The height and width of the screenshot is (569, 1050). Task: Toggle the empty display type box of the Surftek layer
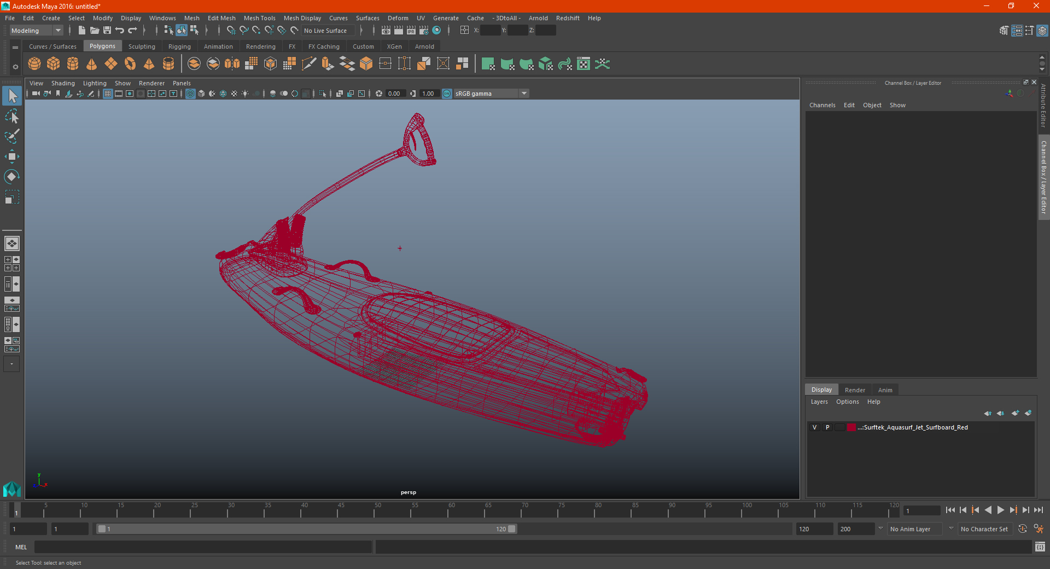pyautogui.click(x=839, y=427)
